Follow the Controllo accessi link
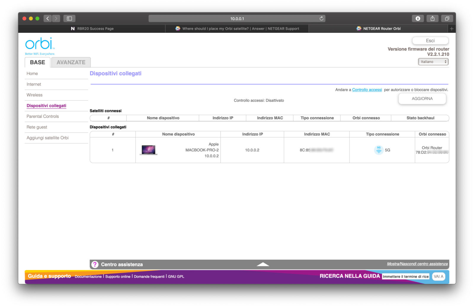The height and width of the screenshot is (308, 474). (x=367, y=90)
